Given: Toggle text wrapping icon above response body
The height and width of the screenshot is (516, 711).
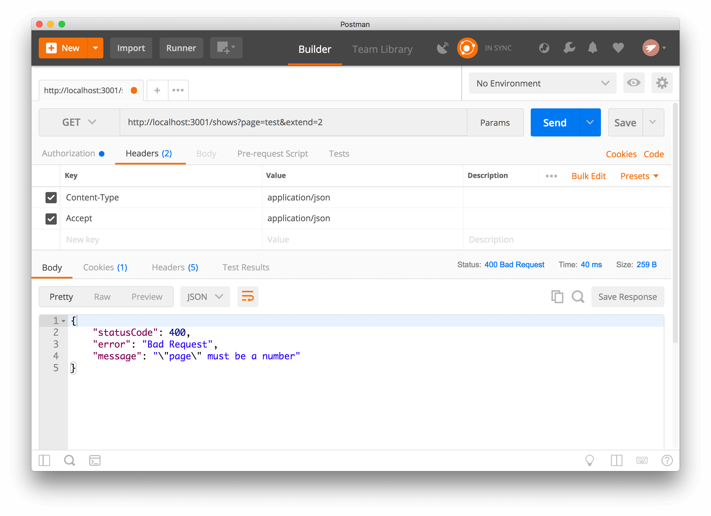Looking at the screenshot, I should [248, 296].
